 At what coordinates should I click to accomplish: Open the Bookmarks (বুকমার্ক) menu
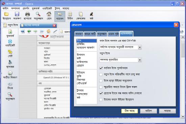36,8
